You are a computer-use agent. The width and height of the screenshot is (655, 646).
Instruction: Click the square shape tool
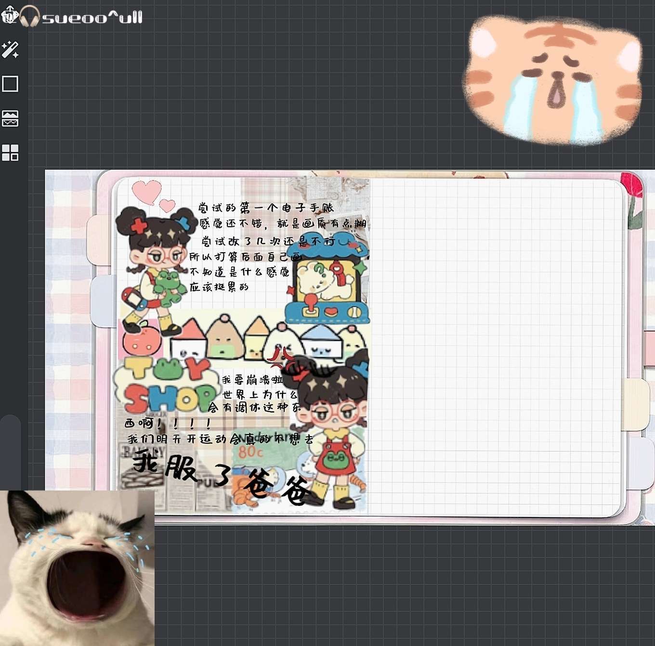(x=10, y=84)
